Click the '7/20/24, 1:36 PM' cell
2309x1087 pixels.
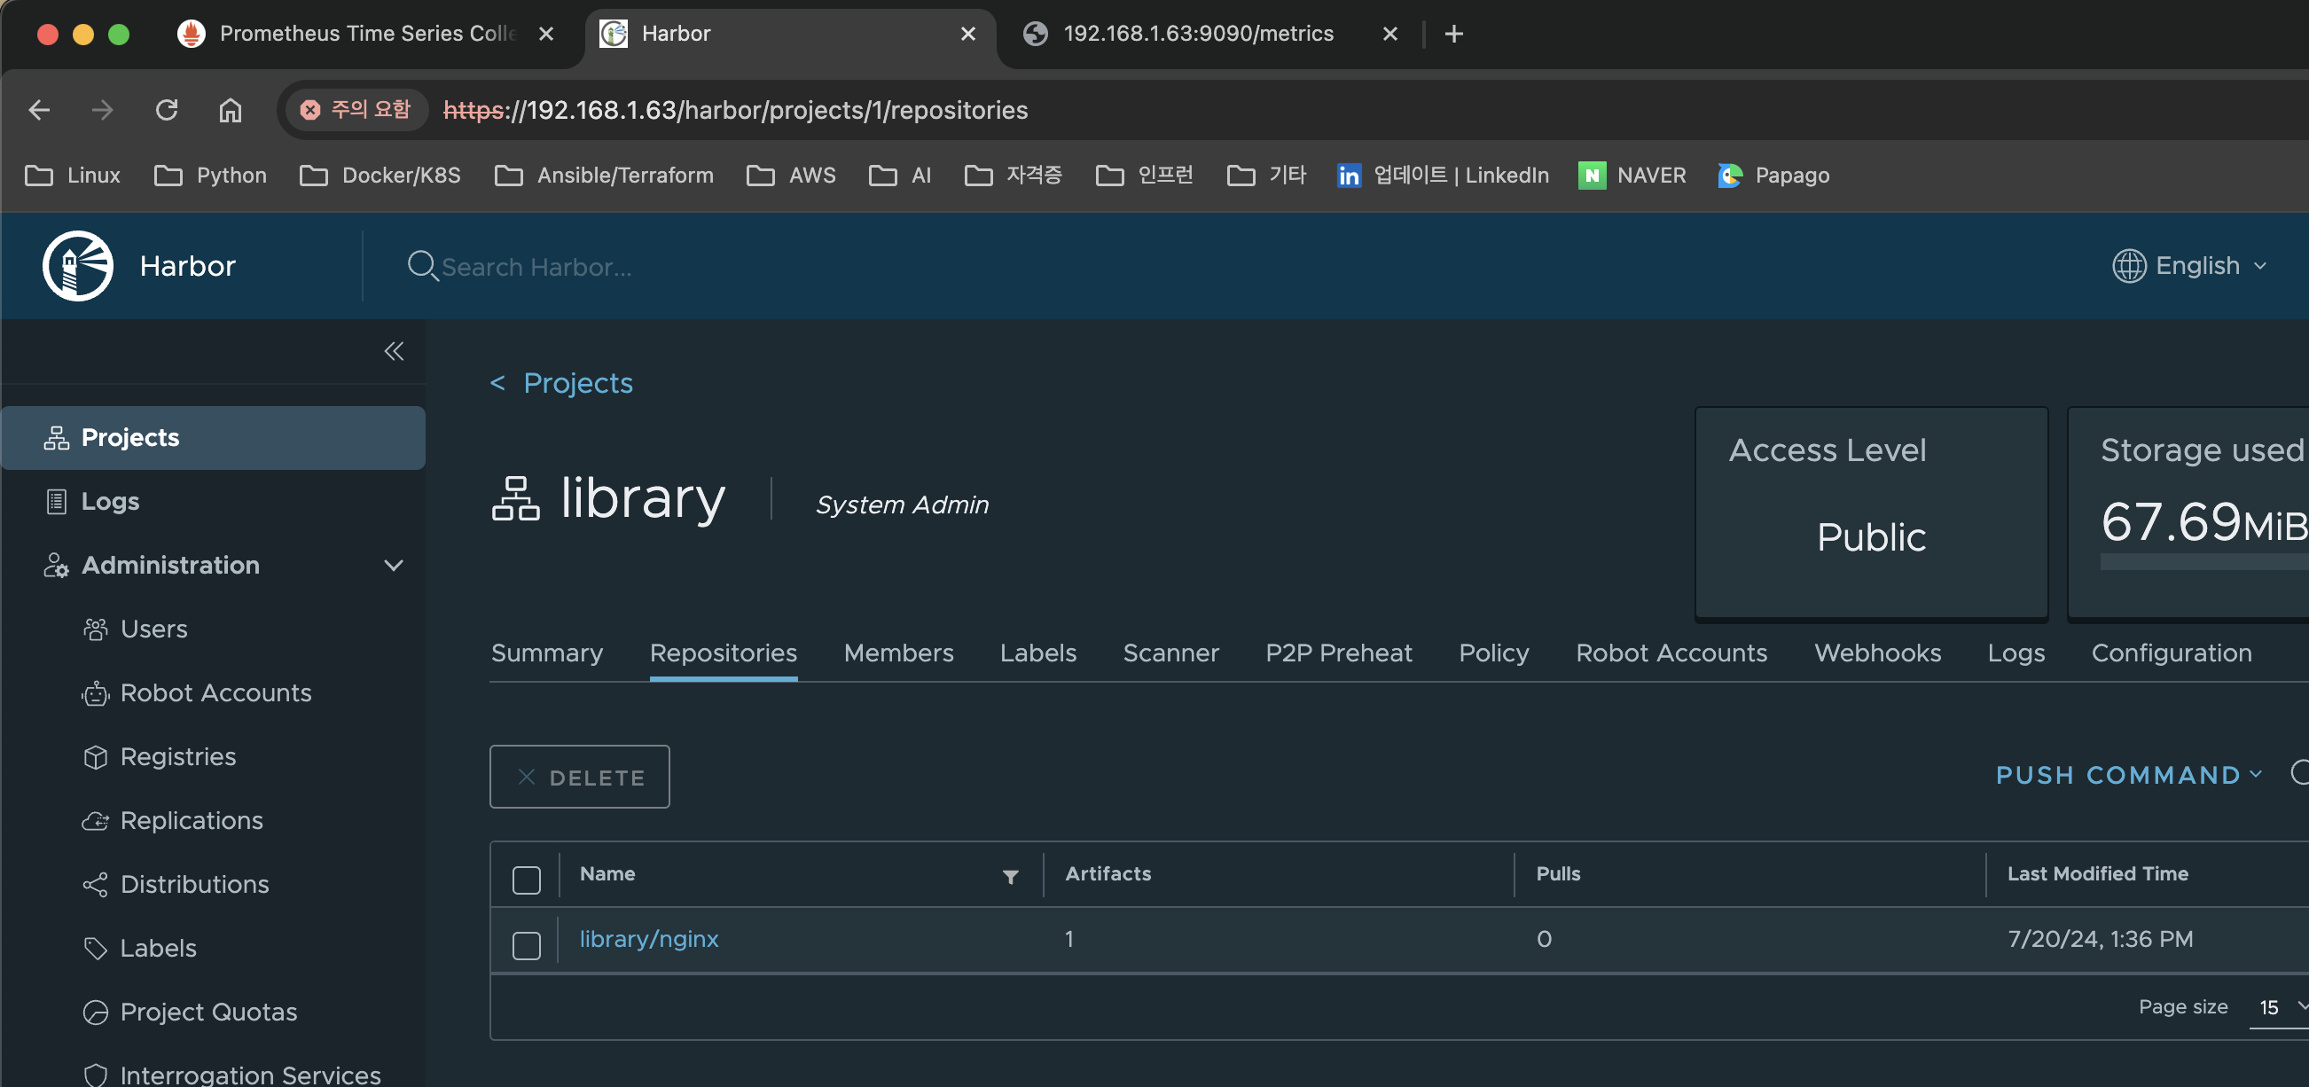point(2100,939)
